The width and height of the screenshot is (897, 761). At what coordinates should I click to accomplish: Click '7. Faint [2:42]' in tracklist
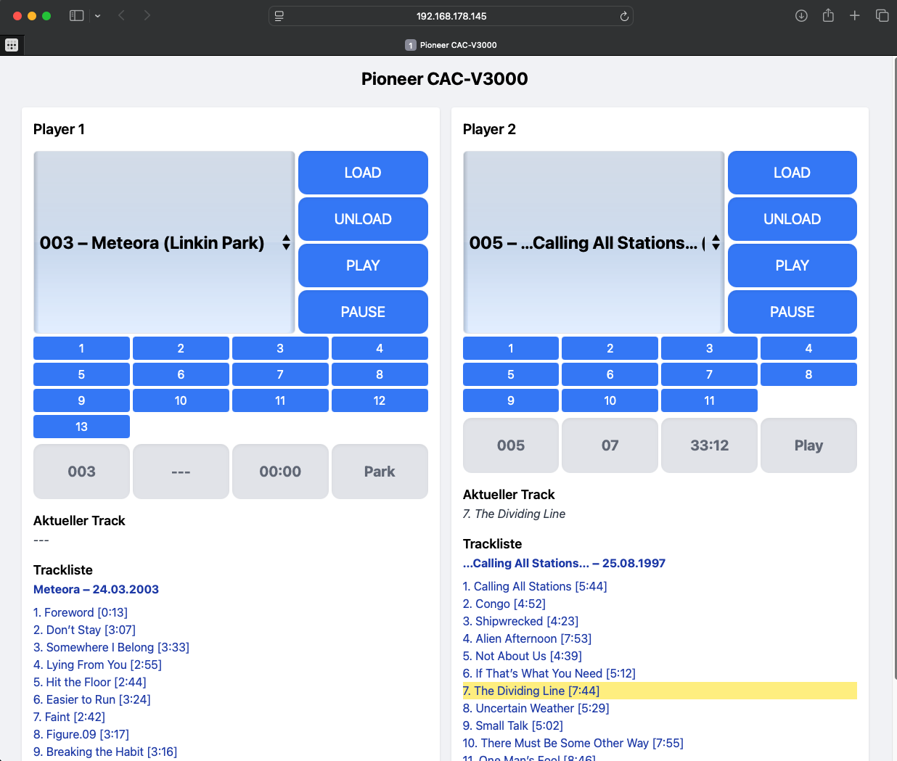[x=69, y=717]
